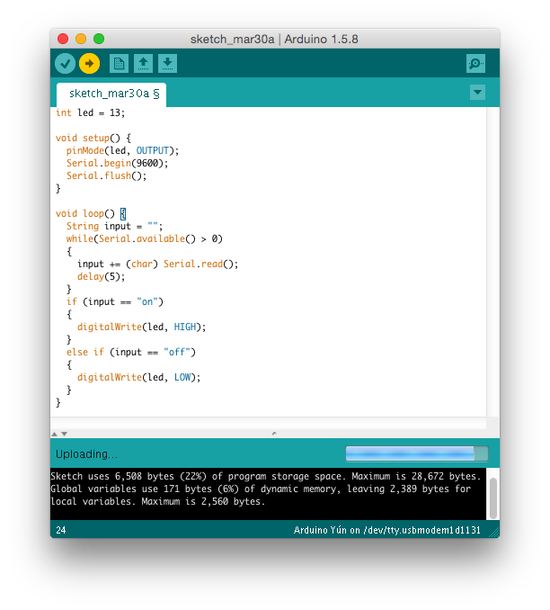Viewport: 550px width, 610px height.
Task: Click the 'Serial.flush();' line
Action: coord(107,175)
